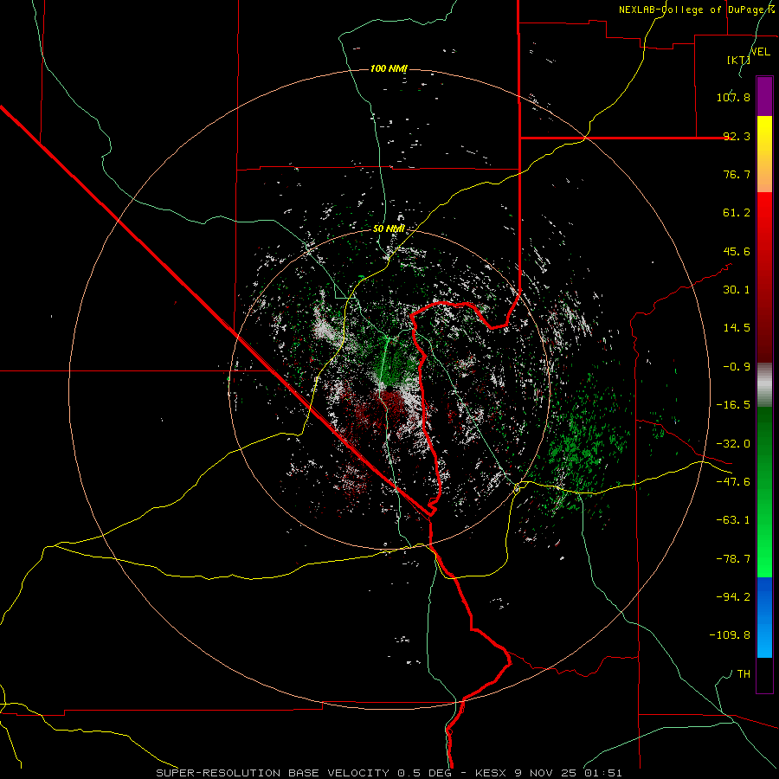Image resolution: width=779 pixels, height=779 pixels.
Task: Select the 14.5 legend value
Action: point(737,328)
